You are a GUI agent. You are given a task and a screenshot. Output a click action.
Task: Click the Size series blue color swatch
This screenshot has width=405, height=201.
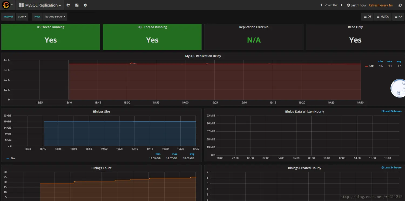(x=8, y=158)
